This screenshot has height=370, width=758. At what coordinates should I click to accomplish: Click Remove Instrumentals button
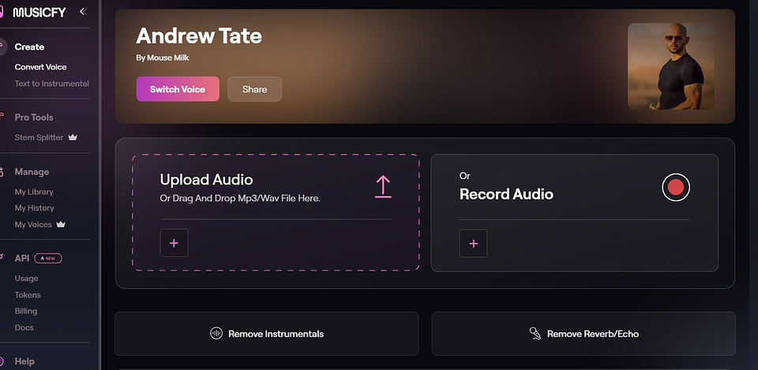point(267,334)
